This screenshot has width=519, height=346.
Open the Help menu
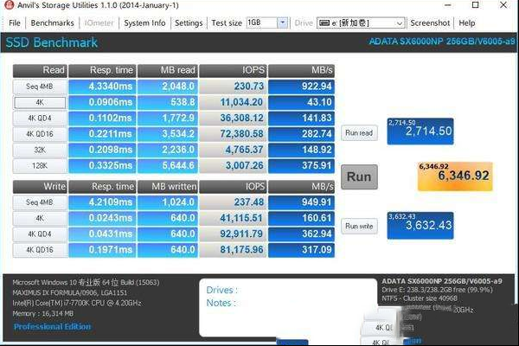(467, 22)
